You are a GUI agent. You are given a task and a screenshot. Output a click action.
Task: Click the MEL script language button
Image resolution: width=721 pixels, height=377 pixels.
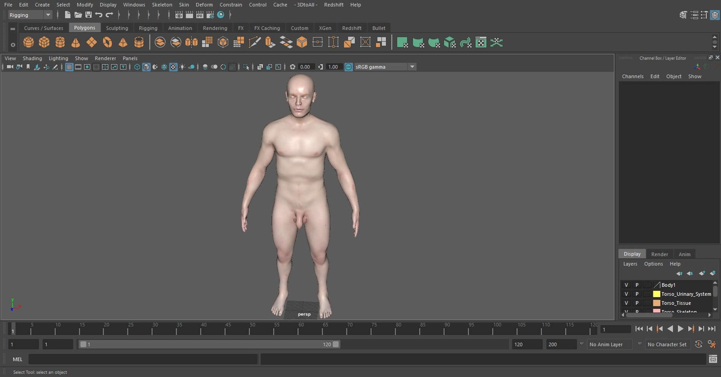[x=18, y=359]
